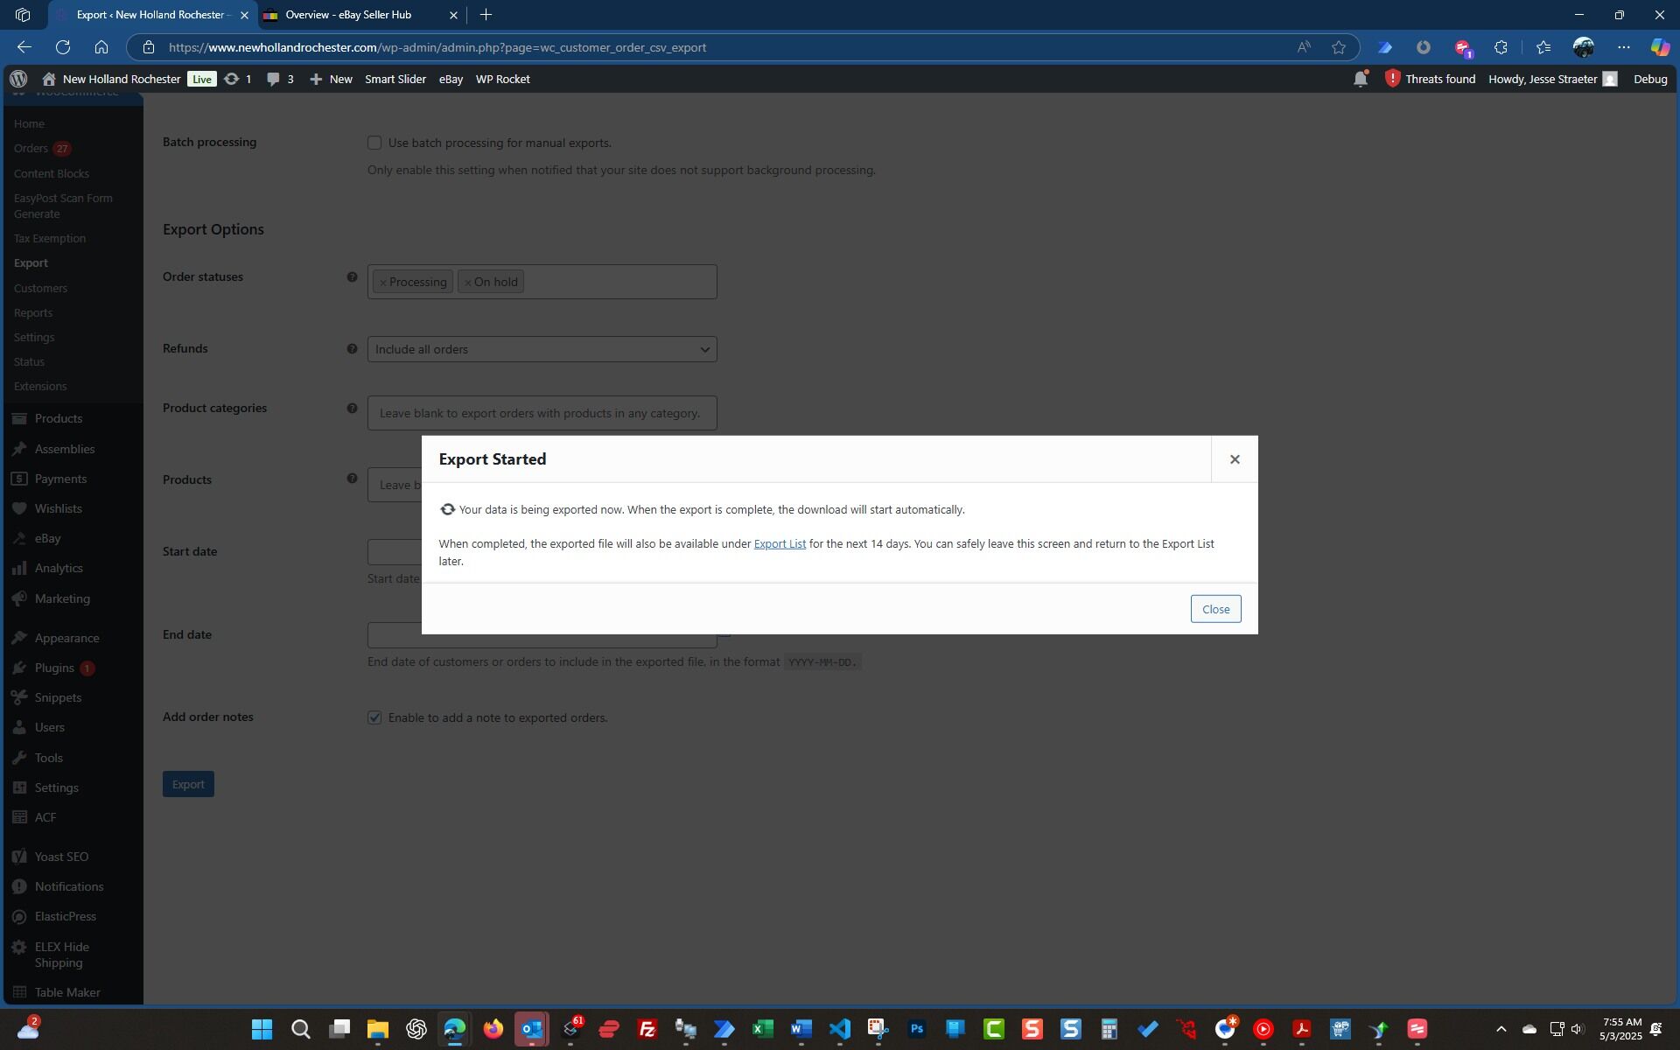1680x1050 pixels.
Task: Uncheck the Add order notes checkbox
Action: [x=374, y=717]
